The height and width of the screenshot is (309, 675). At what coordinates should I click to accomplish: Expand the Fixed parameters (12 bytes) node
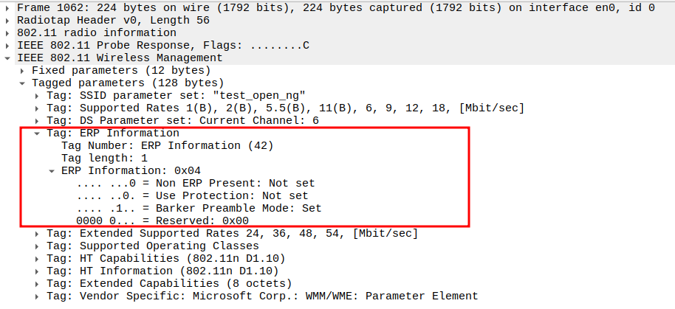pyautogui.click(x=22, y=71)
